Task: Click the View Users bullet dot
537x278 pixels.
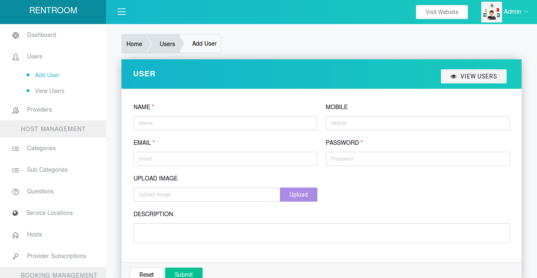Action: click(x=28, y=90)
